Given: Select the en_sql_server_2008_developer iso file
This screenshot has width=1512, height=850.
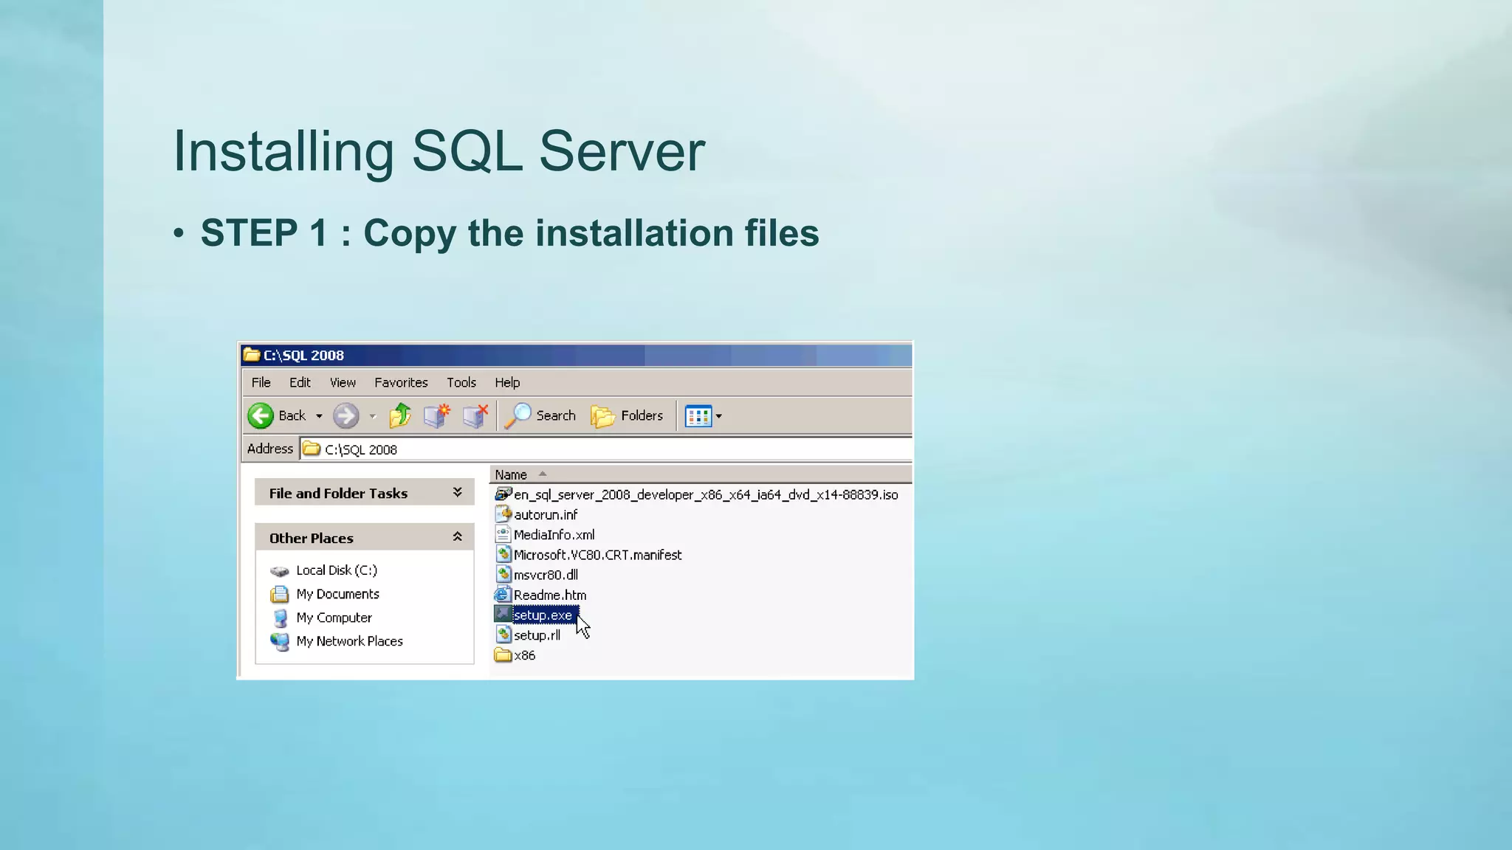Looking at the screenshot, I should point(706,494).
